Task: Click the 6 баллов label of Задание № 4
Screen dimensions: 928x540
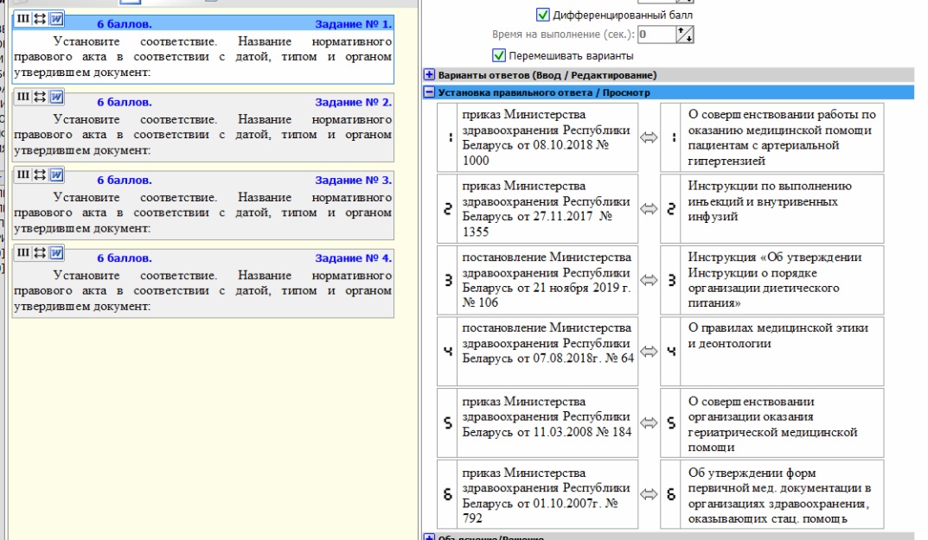Action: (x=125, y=258)
